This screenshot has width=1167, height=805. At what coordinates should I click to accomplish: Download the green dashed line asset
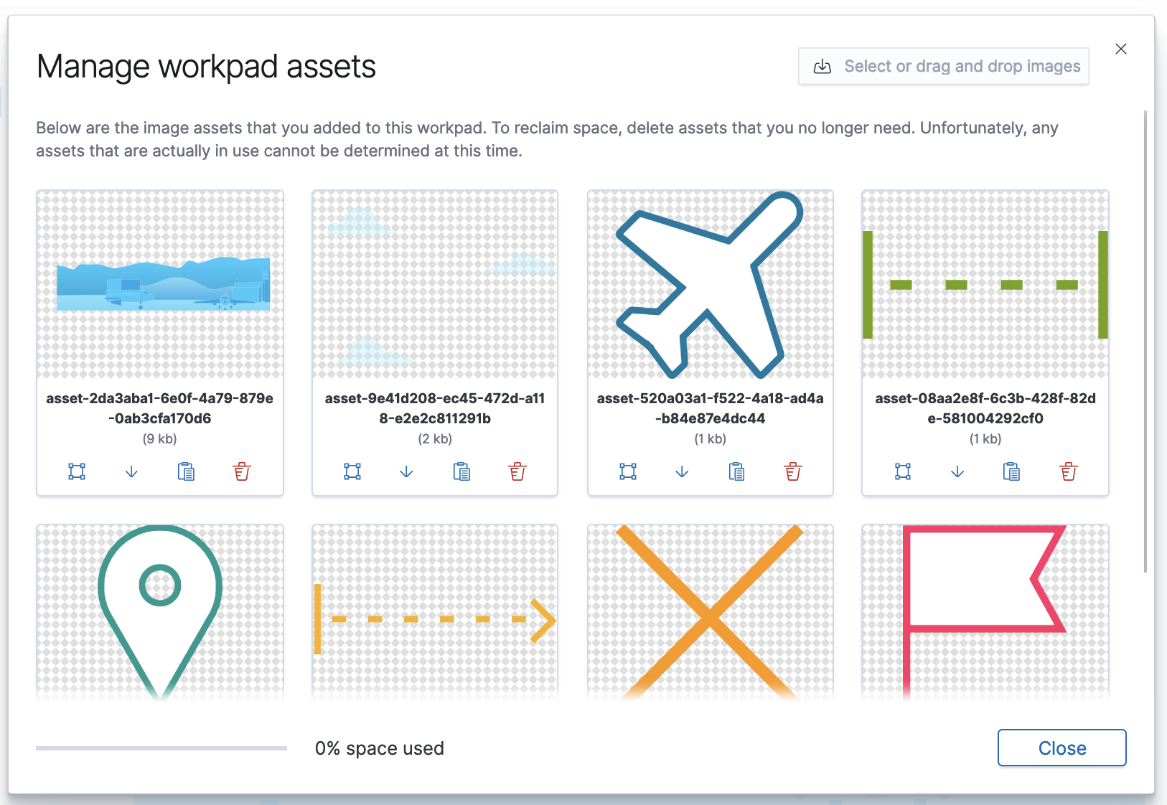click(957, 471)
